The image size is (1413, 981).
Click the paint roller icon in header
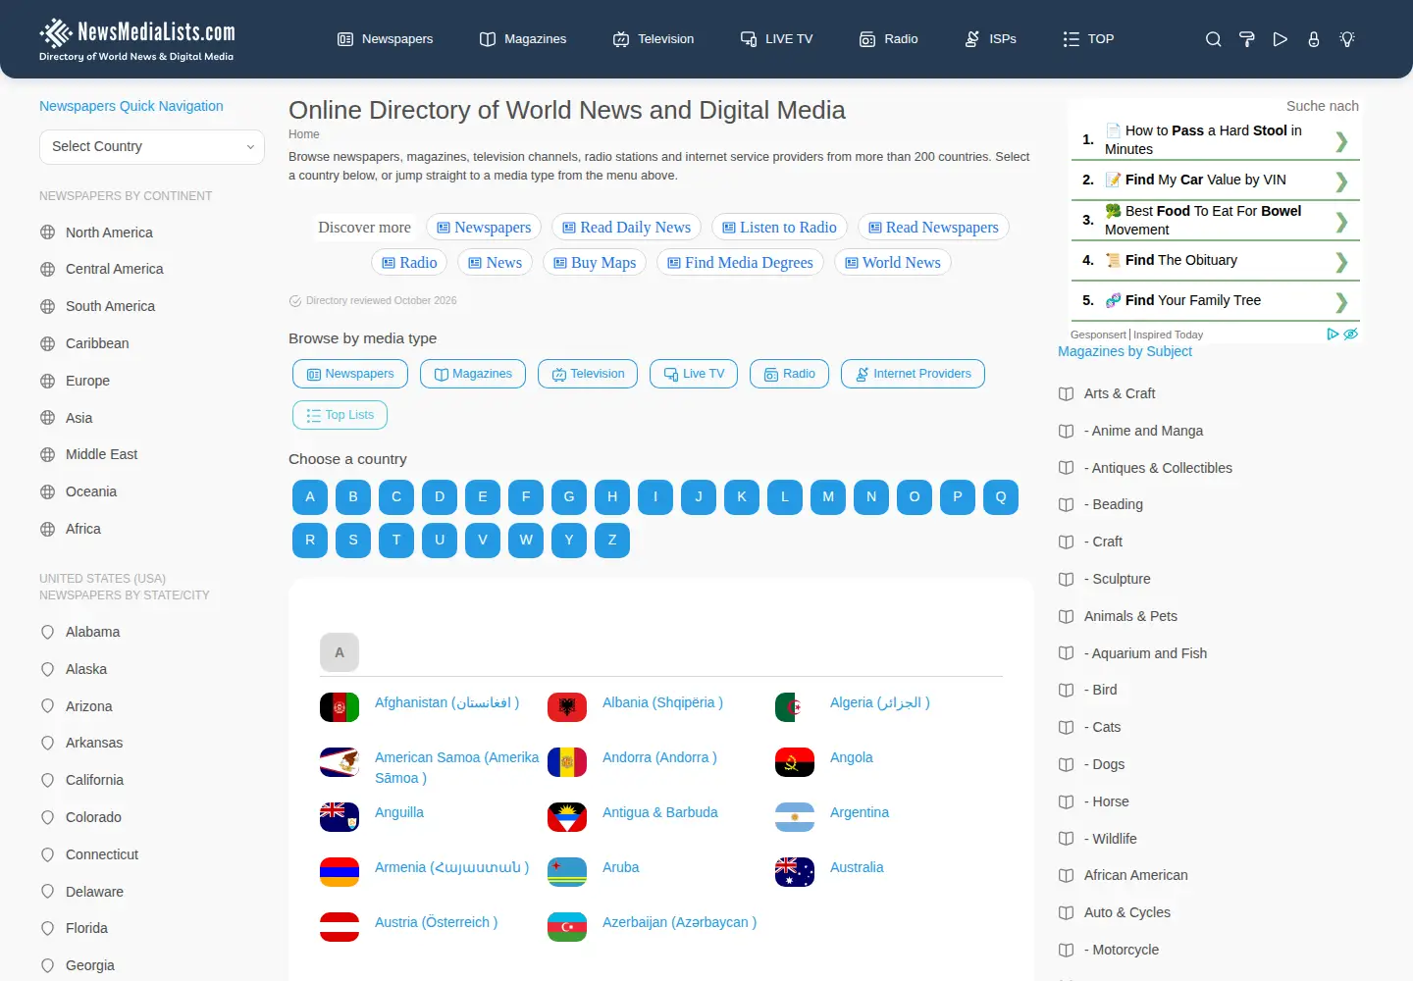point(1247,39)
